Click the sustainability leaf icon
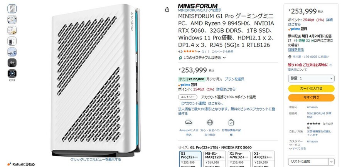Image resolution: width=347 pixels, height=167 pixels. click(x=180, y=58)
